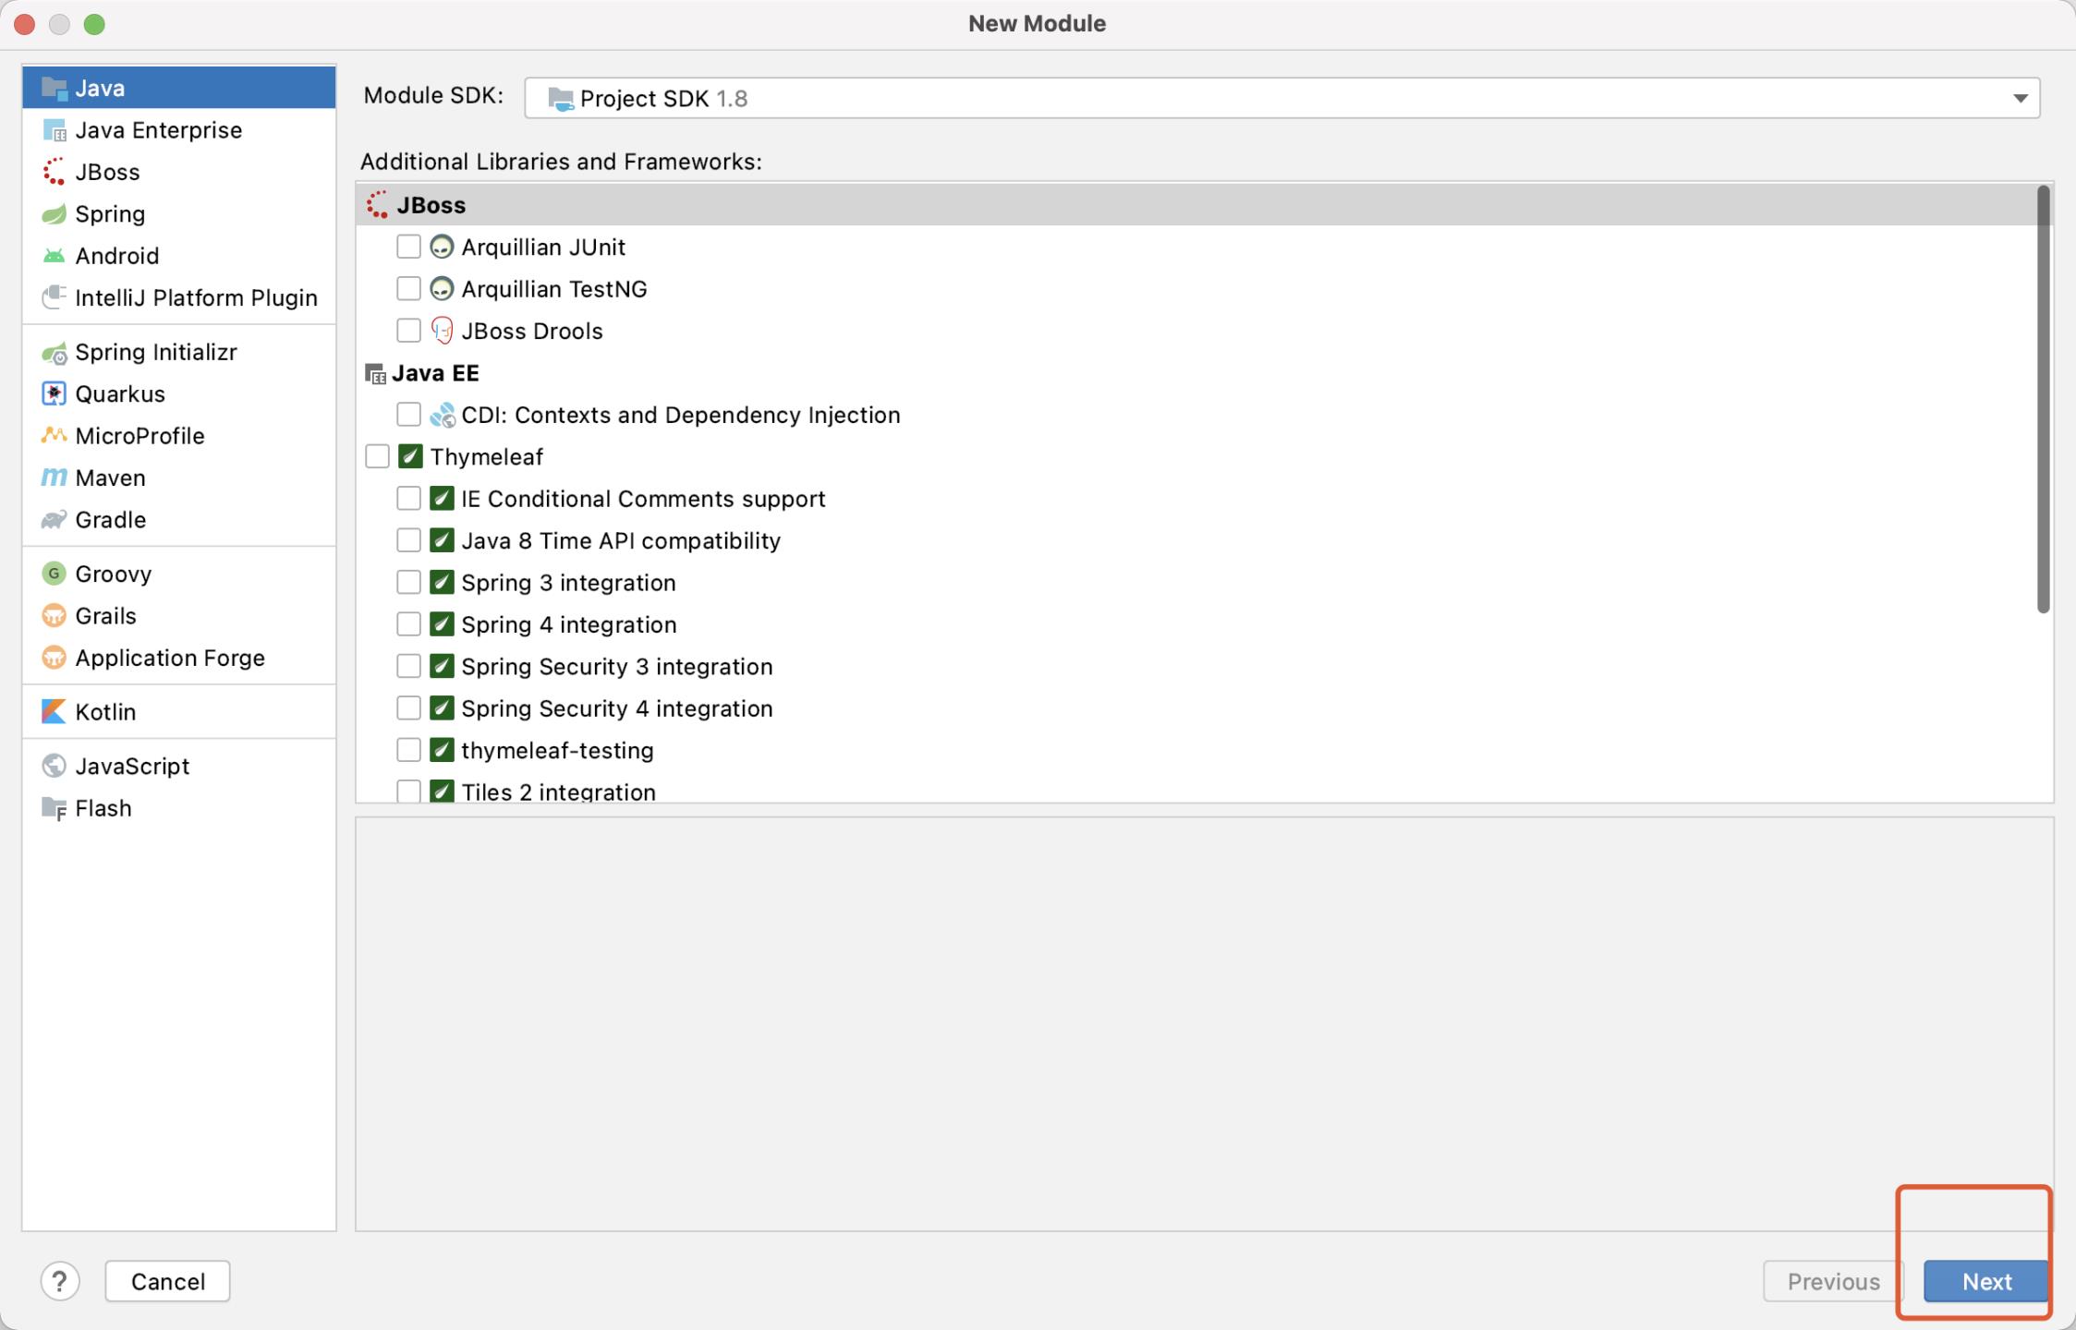Screen dimensions: 2076x1330
Task: Click the JavaScript globe icon
Action: pos(55,766)
